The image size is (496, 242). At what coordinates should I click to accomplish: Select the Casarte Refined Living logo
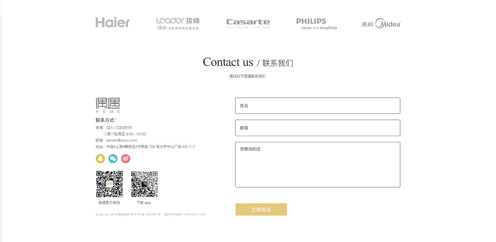(x=248, y=24)
